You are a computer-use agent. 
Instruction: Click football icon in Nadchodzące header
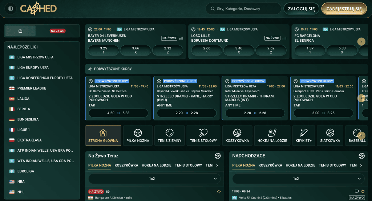[x=361, y=156]
